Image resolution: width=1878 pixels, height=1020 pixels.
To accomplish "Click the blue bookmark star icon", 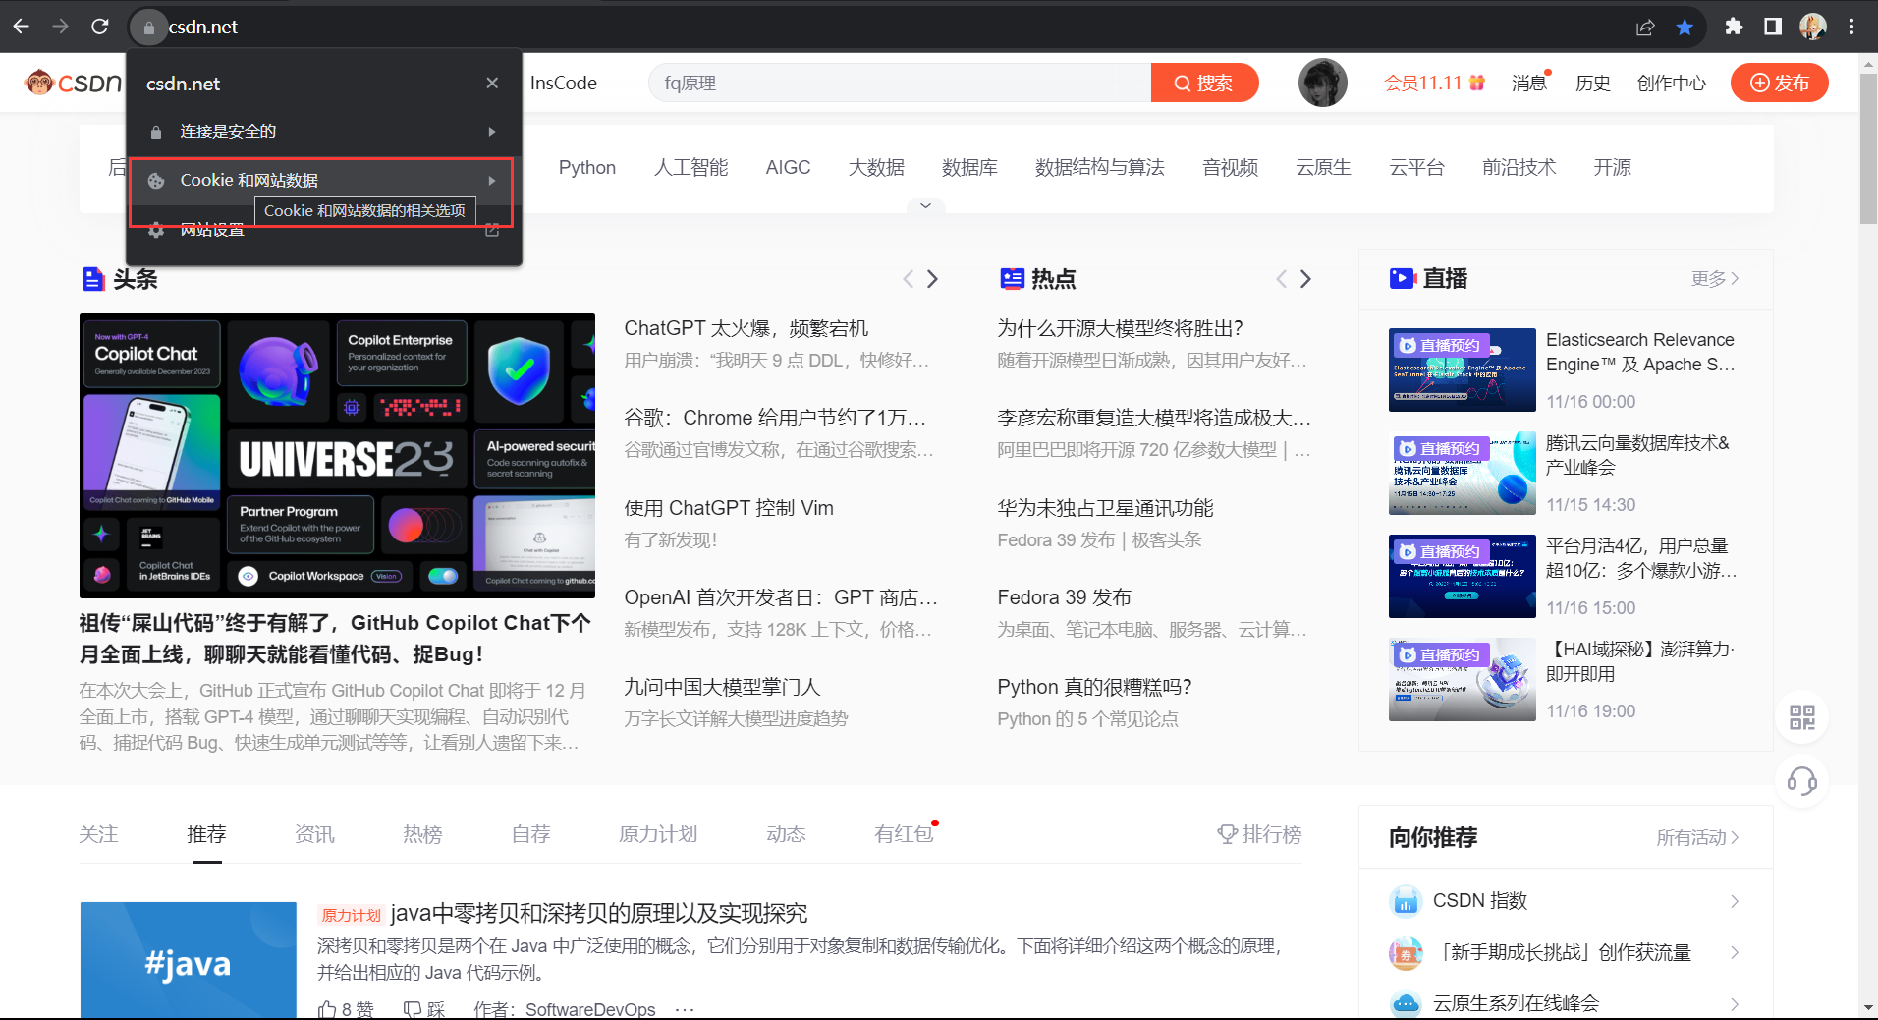I will (x=1685, y=28).
